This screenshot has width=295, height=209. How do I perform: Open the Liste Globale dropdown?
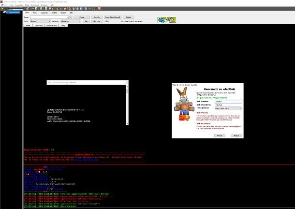40,21
